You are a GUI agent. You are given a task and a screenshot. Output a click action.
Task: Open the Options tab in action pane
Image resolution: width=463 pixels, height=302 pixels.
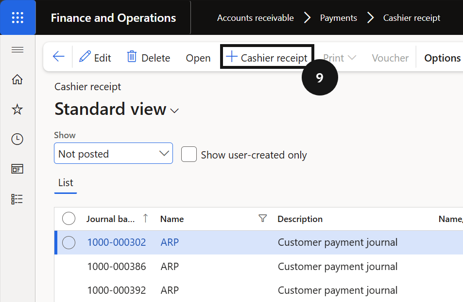[x=442, y=58]
